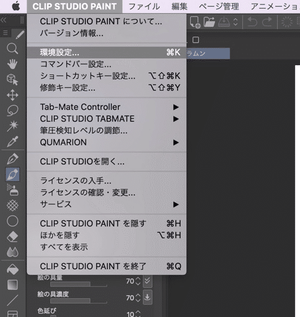Open the ページ管理 menu
This screenshot has width=300, height=317.
click(x=219, y=7)
